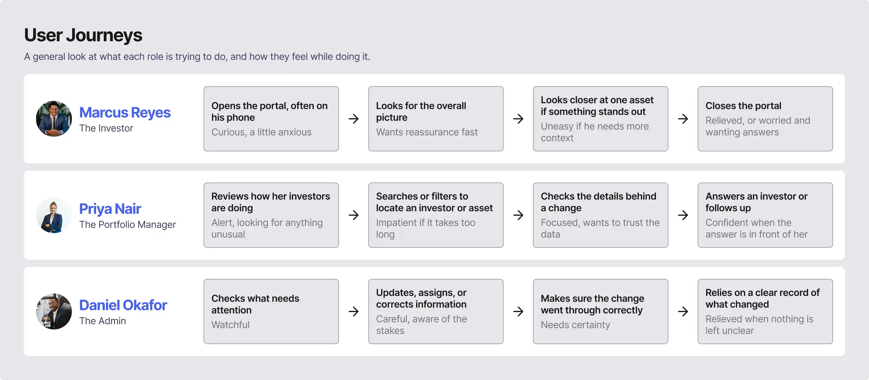Click the arrow after 'Looks for the overall picture'

[x=518, y=119]
